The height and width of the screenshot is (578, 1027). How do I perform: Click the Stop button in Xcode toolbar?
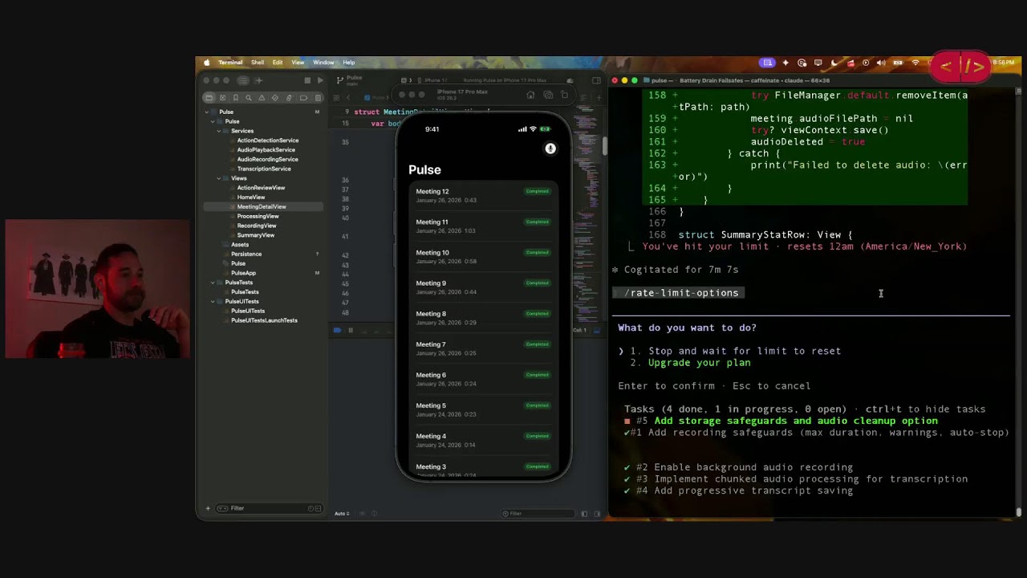(x=307, y=80)
